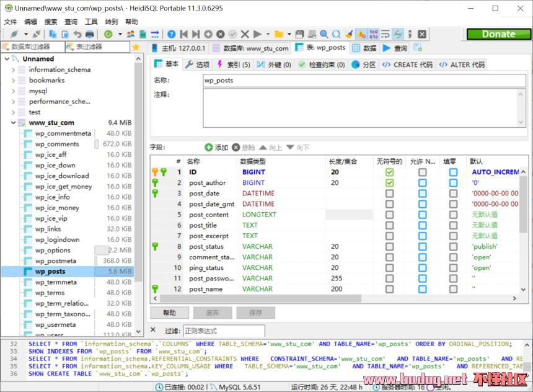Expand the information_schema database

coord(13,69)
